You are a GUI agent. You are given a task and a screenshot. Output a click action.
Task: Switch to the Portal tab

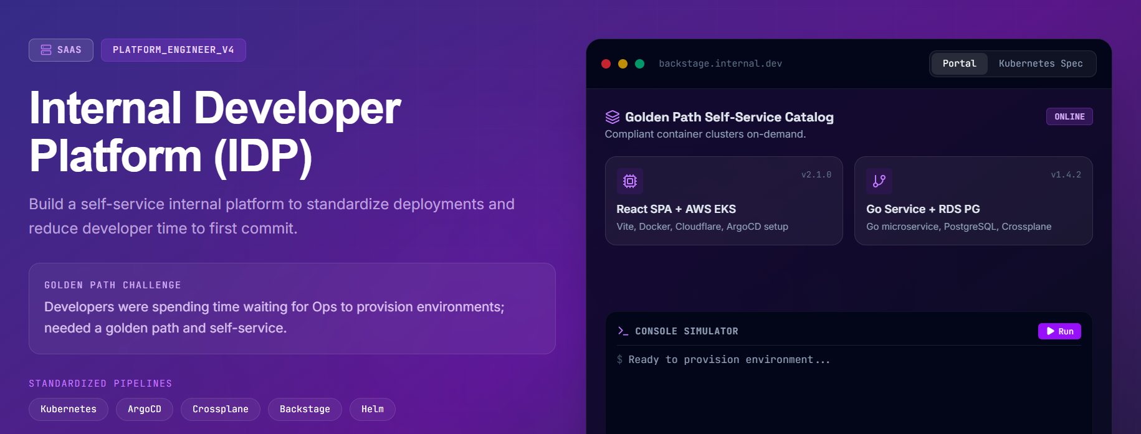pyautogui.click(x=959, y=64)
